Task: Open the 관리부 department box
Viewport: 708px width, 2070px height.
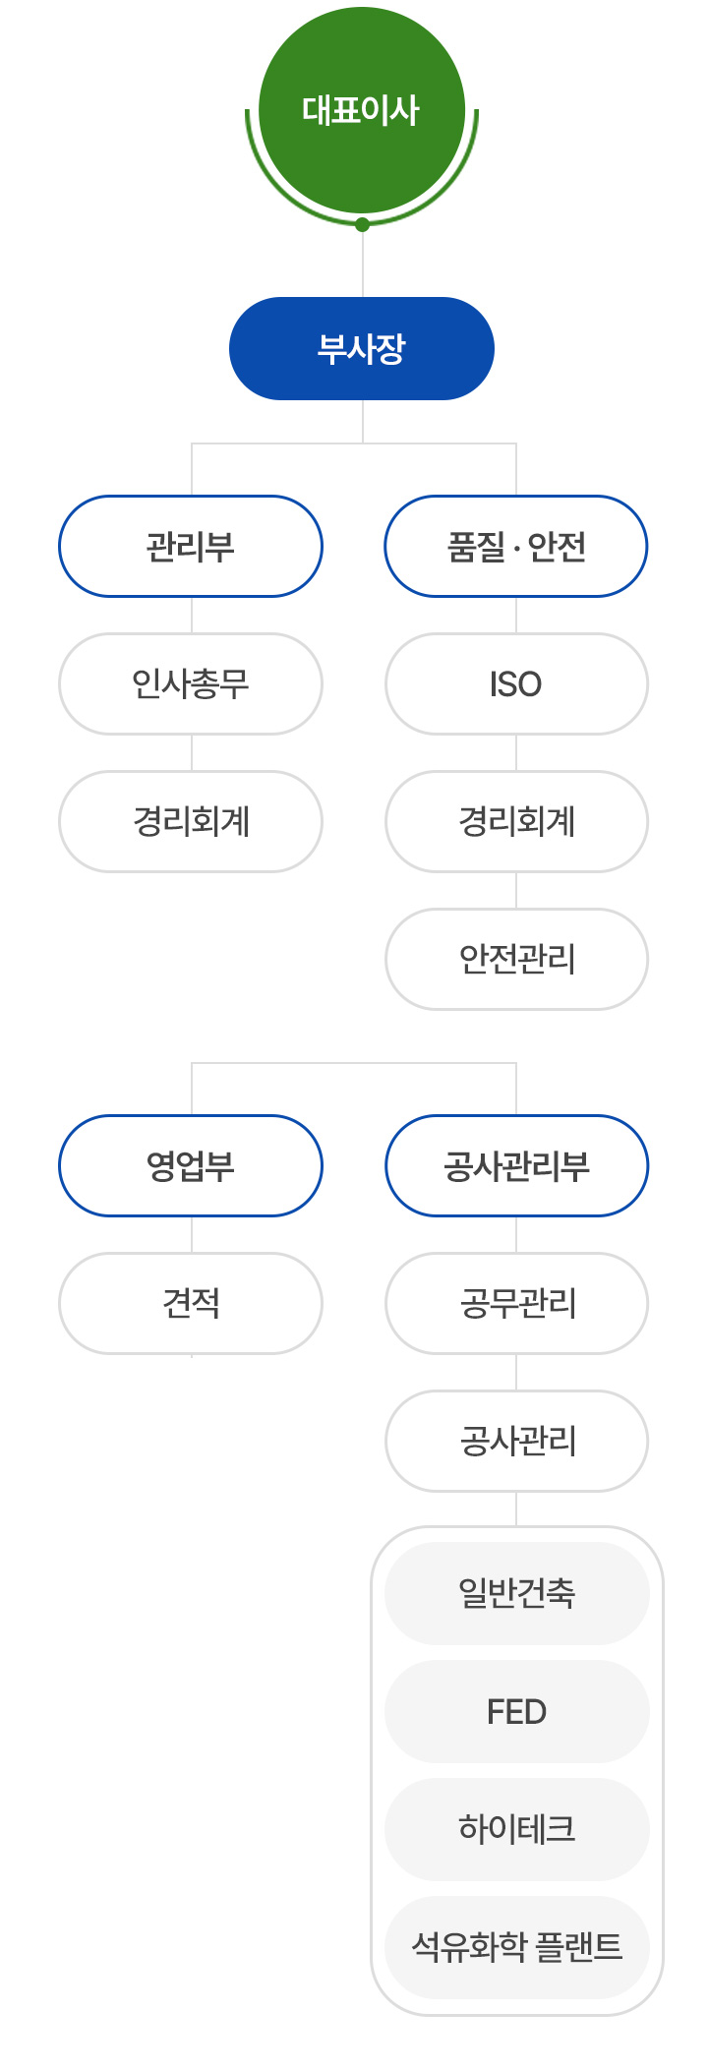Action: (191, 547)
